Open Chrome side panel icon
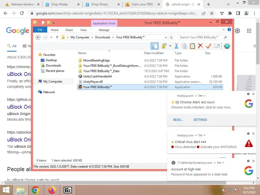The height and width of the screenshot is (195, 260). pyautogui.click(x=238, y=13)
